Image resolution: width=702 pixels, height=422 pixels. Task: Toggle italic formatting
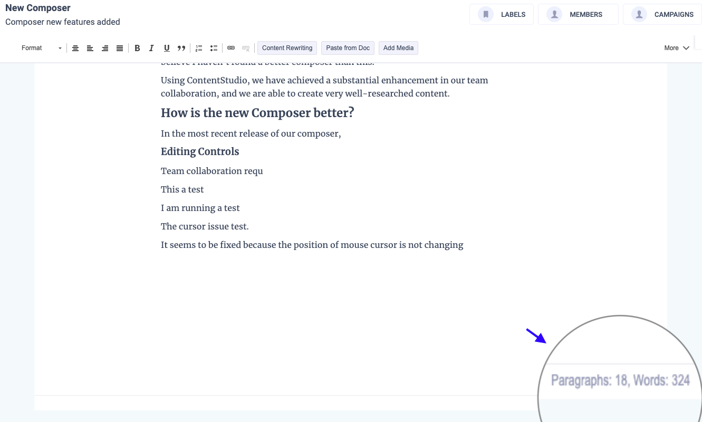pos(152,48)
